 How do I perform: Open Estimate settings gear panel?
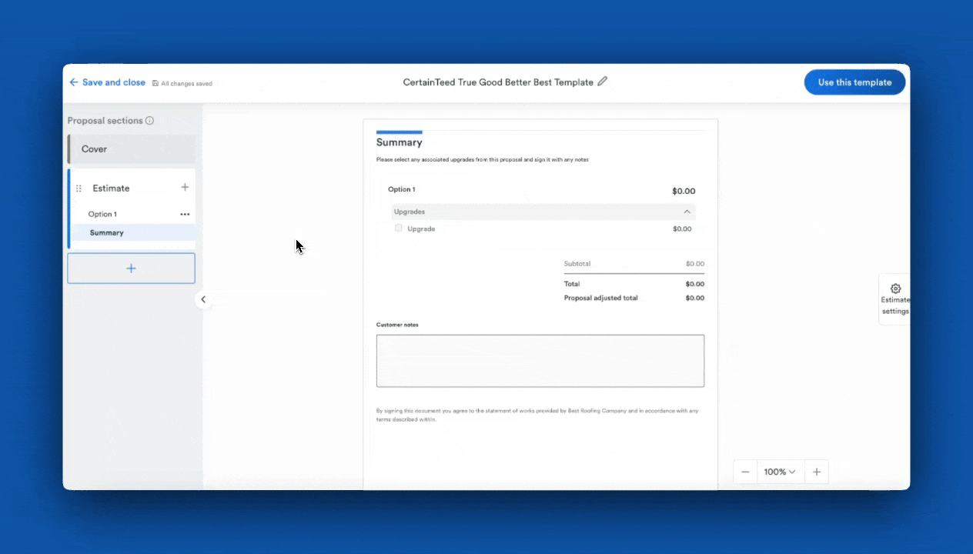[895, 299]
